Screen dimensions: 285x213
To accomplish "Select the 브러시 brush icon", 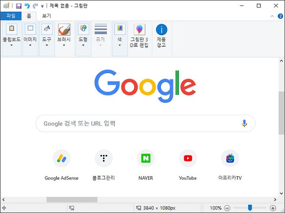I will click(x=64, y=29).
